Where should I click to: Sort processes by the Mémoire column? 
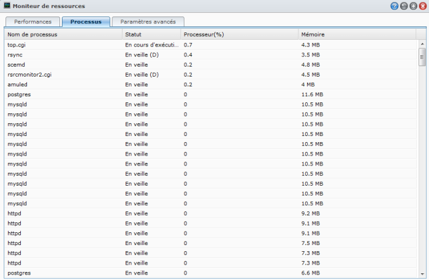[355, 34]
